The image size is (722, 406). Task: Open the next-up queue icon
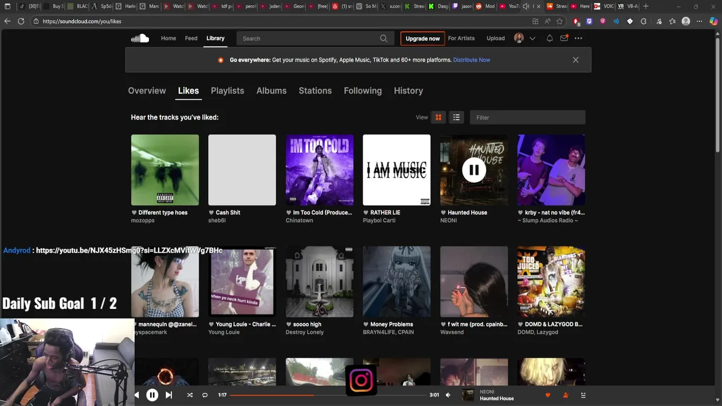(583, 395)
